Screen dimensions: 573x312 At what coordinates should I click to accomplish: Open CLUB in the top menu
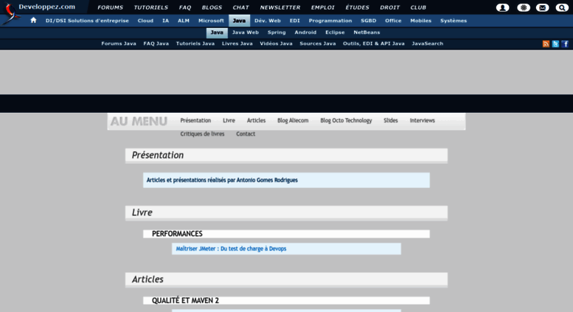tap(418, 7)
